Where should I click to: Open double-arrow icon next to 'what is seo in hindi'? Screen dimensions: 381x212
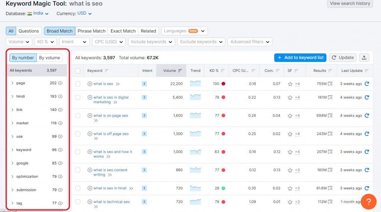coord(131,188)
